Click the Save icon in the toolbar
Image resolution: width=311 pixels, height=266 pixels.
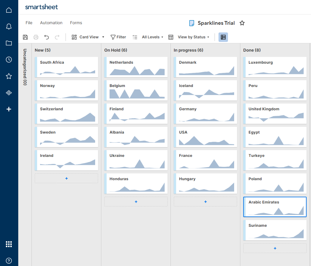pos(25,37)
